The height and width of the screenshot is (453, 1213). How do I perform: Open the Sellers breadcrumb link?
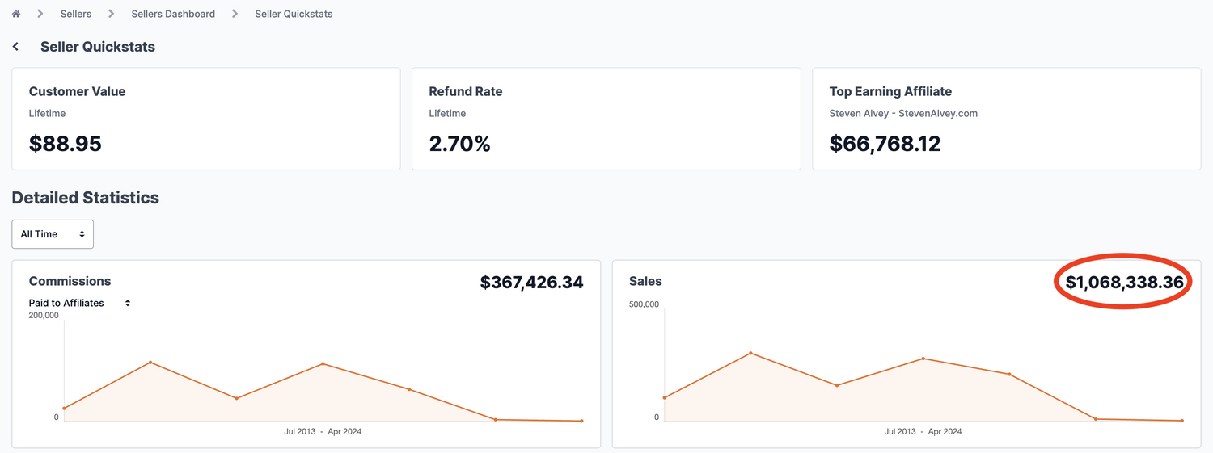coord(75,14)
